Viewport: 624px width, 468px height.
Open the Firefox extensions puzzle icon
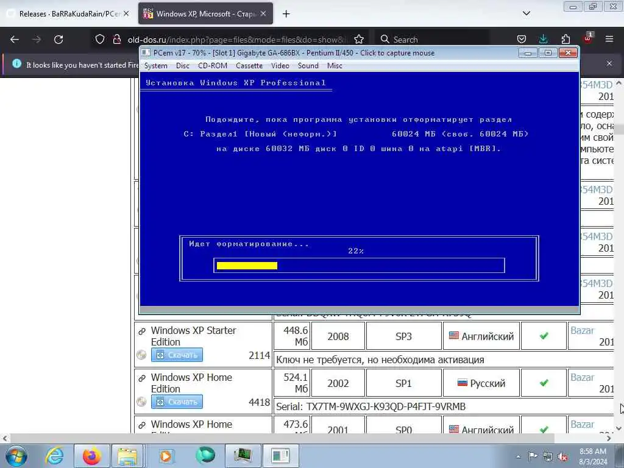pos(565,39)
